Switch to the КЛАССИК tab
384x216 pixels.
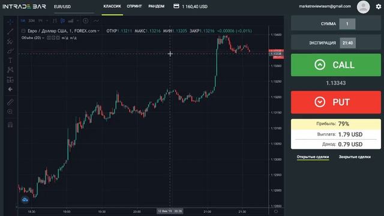pyautogui.click(x=112, y=6)
